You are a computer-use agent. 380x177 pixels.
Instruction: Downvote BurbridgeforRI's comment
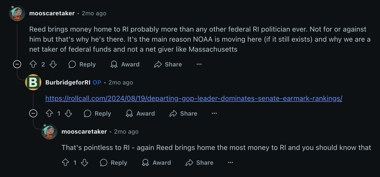[x=68, y=114]
